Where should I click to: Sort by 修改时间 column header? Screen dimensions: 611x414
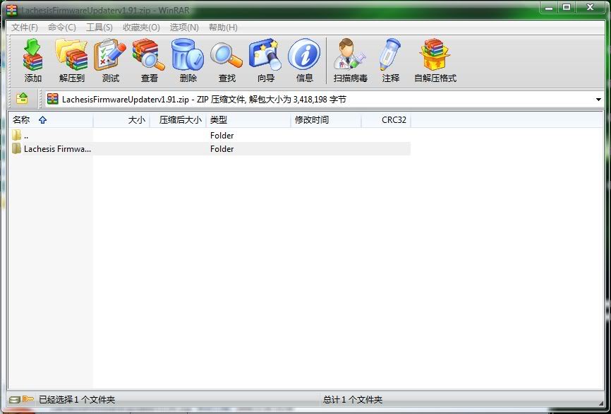click(x=326, y=120)
